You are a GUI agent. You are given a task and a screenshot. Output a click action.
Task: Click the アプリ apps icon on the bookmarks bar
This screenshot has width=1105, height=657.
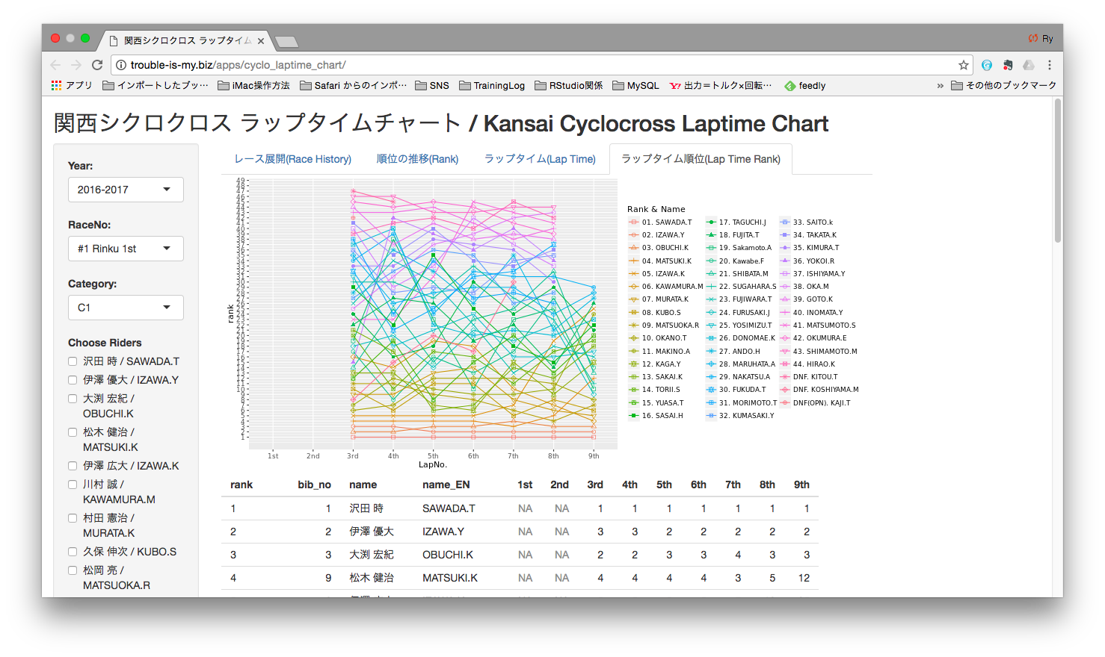pos(55,85)
